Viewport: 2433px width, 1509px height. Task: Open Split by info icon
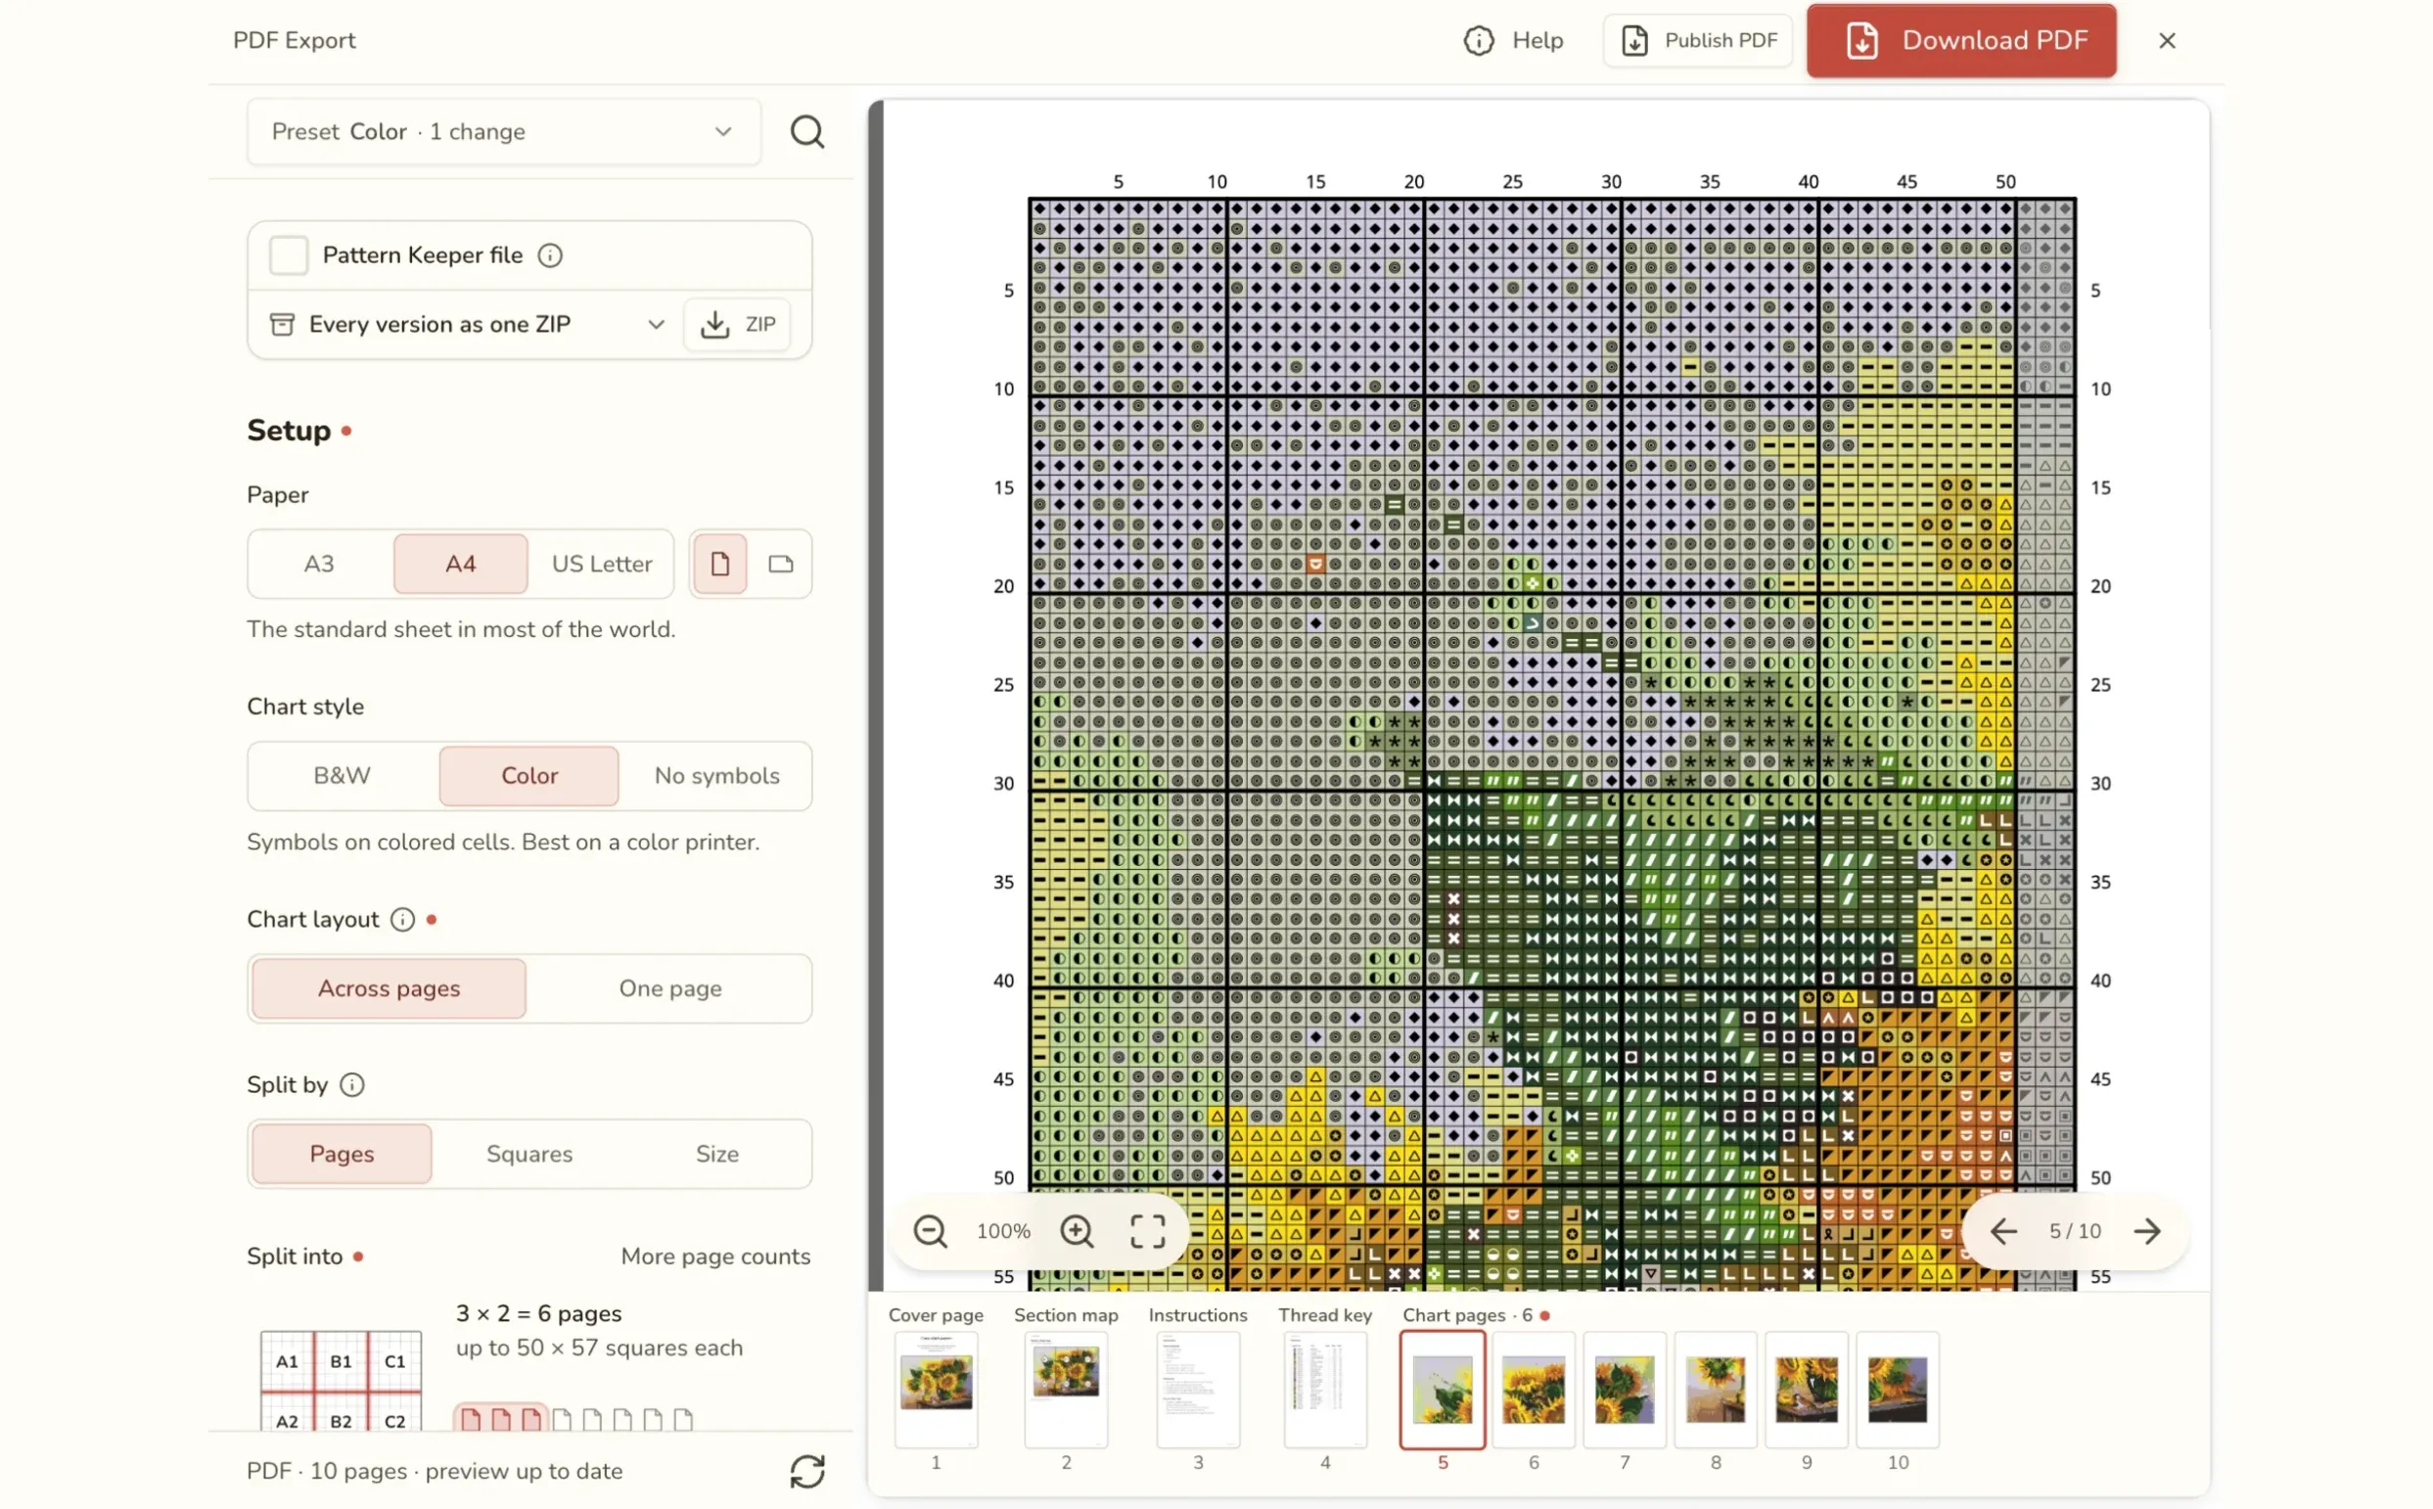pyautogui.click(x=352, y=1085)
